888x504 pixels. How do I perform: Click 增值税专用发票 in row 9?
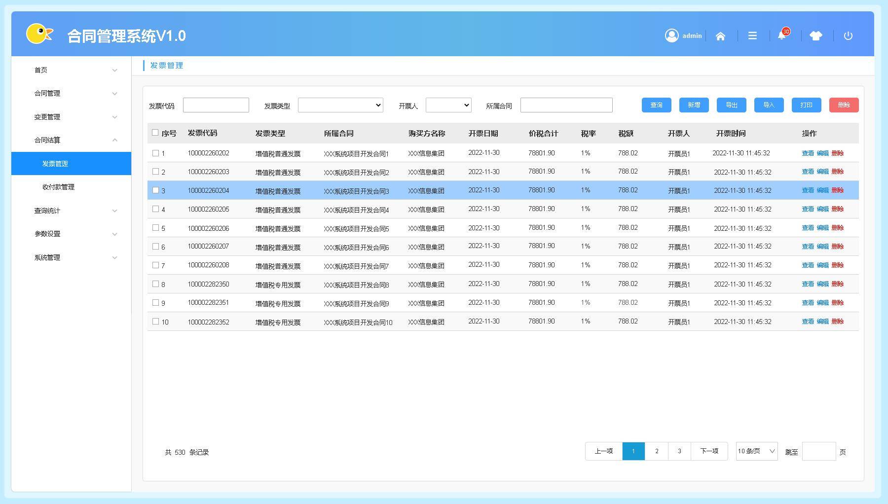pyautogui.click(x=278, y=304)
